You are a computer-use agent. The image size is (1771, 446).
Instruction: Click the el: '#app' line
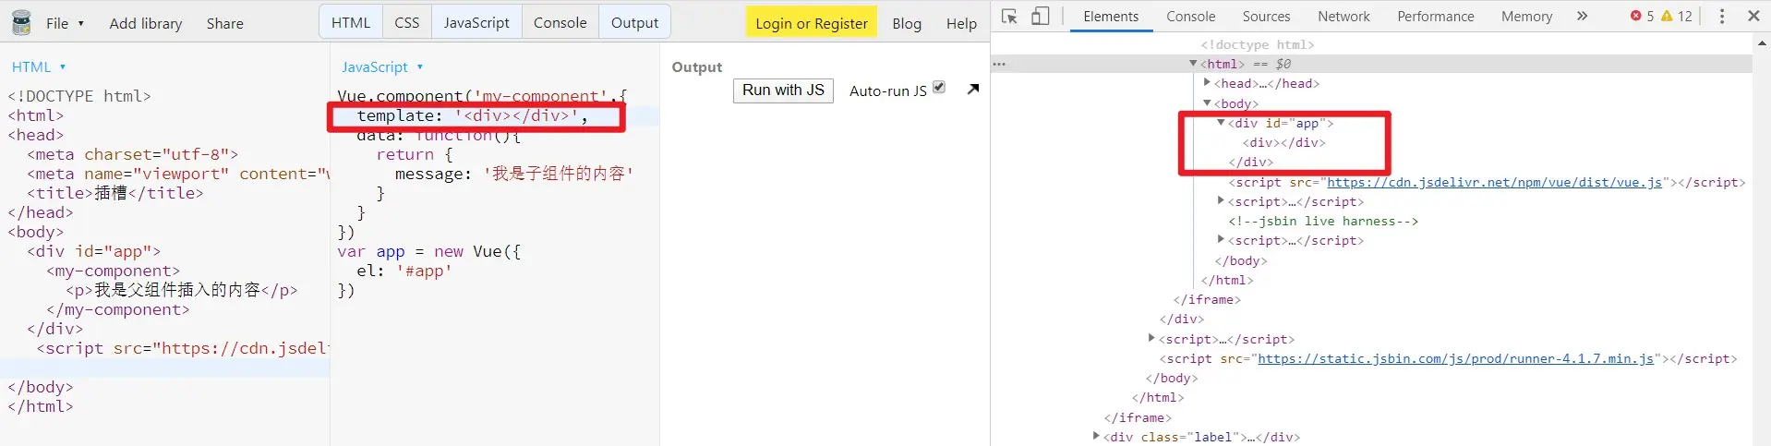[404, 271]
